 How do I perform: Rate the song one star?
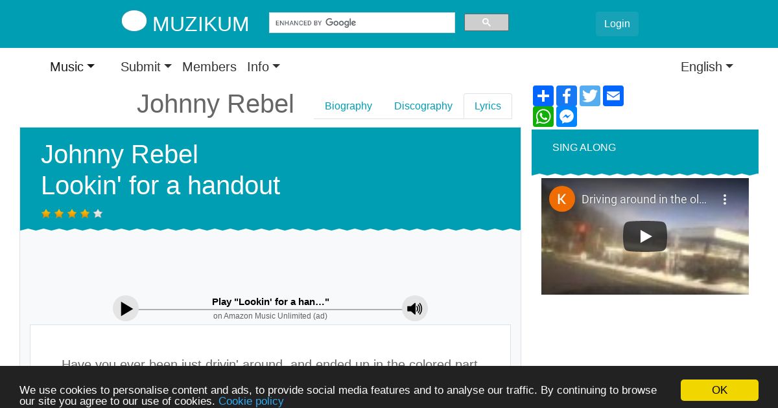(x=46, y=213)
